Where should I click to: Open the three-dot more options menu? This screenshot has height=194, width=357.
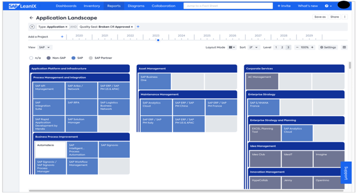click(345, 17)
